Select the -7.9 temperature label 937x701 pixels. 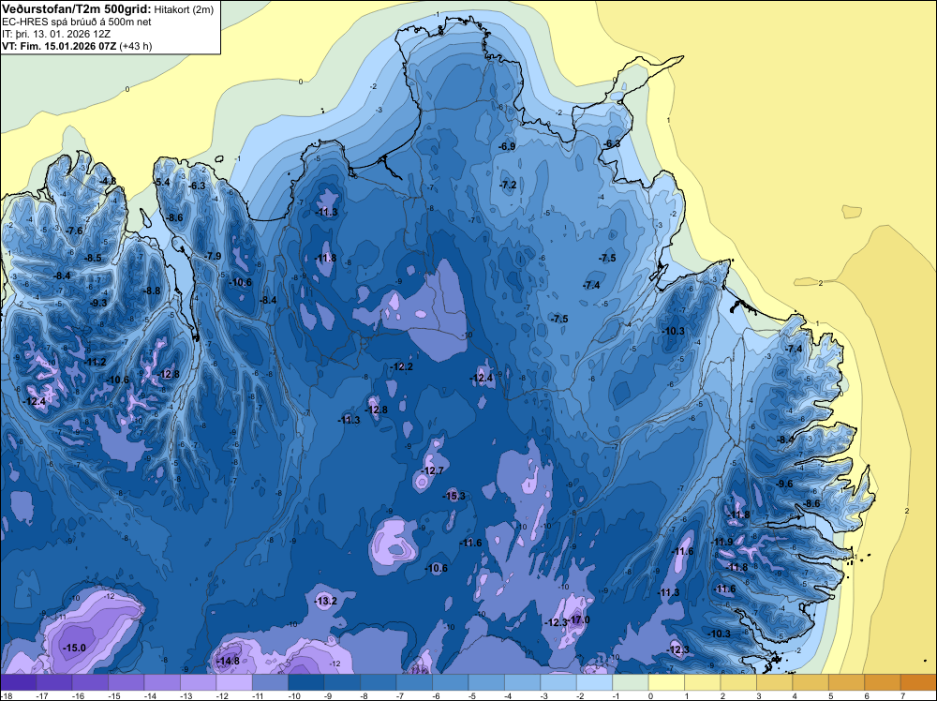point(213,257)
